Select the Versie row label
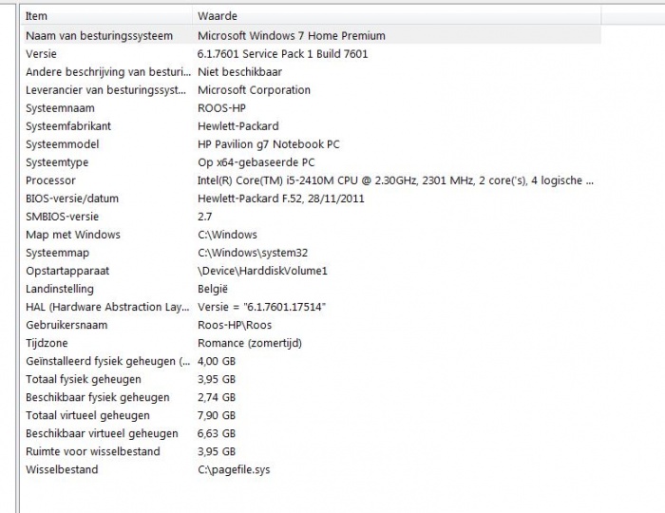The height and width of the screenshot is (513, 665). [x=41, y=54]
